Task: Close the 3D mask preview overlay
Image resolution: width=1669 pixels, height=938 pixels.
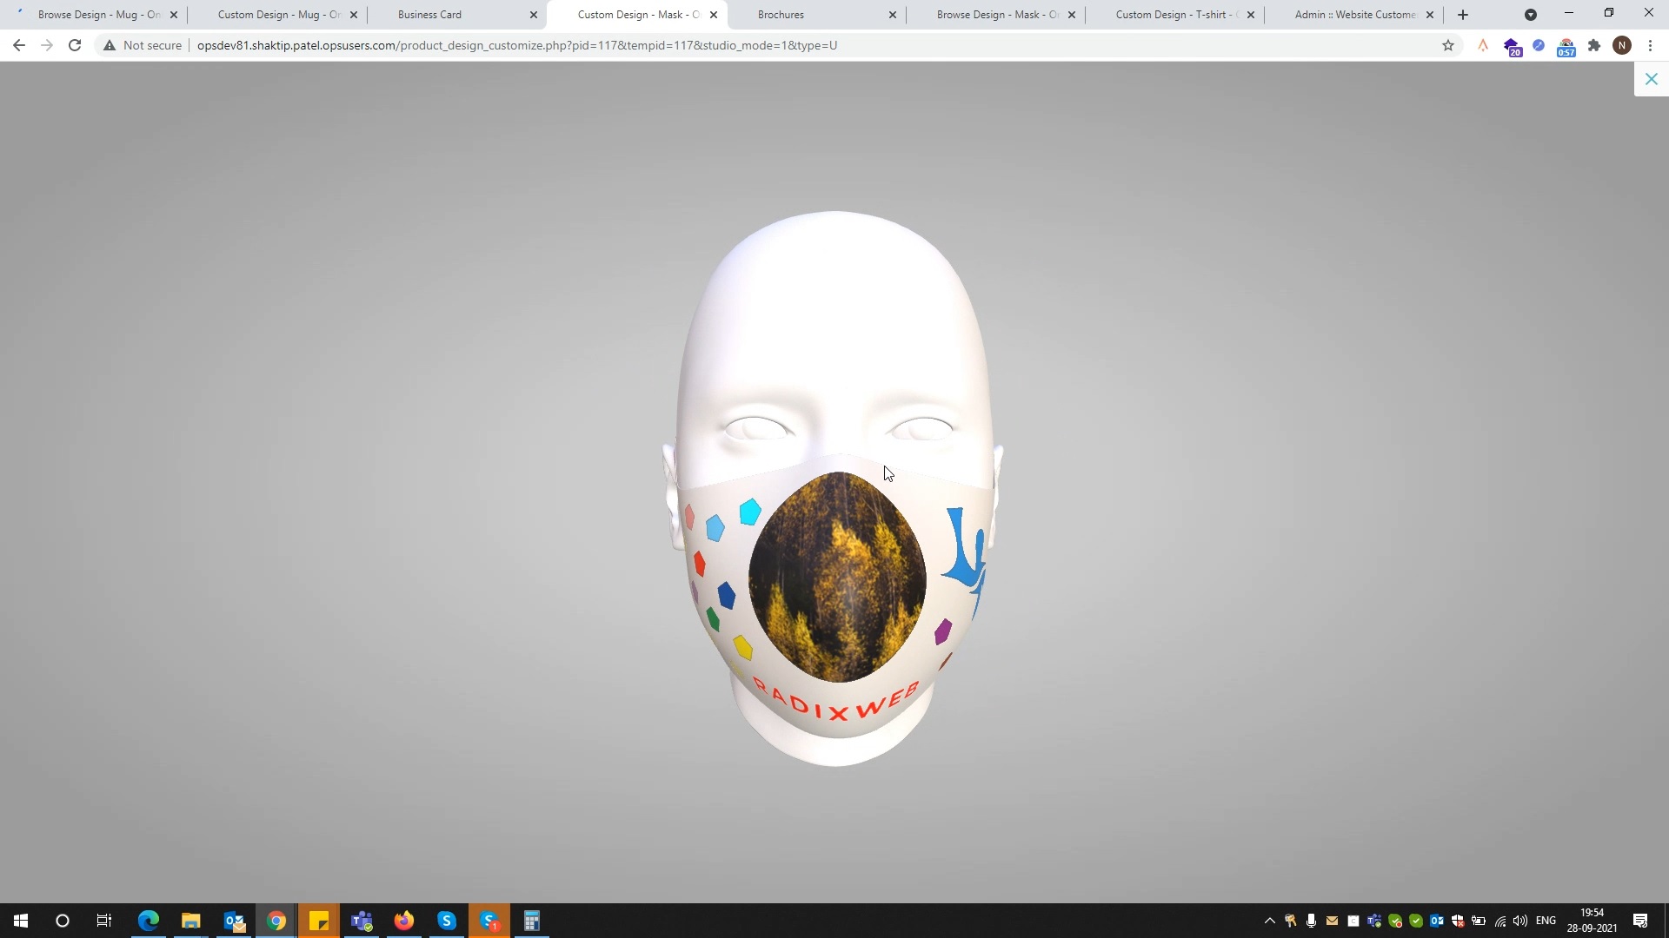Action: click(1651, 79)
